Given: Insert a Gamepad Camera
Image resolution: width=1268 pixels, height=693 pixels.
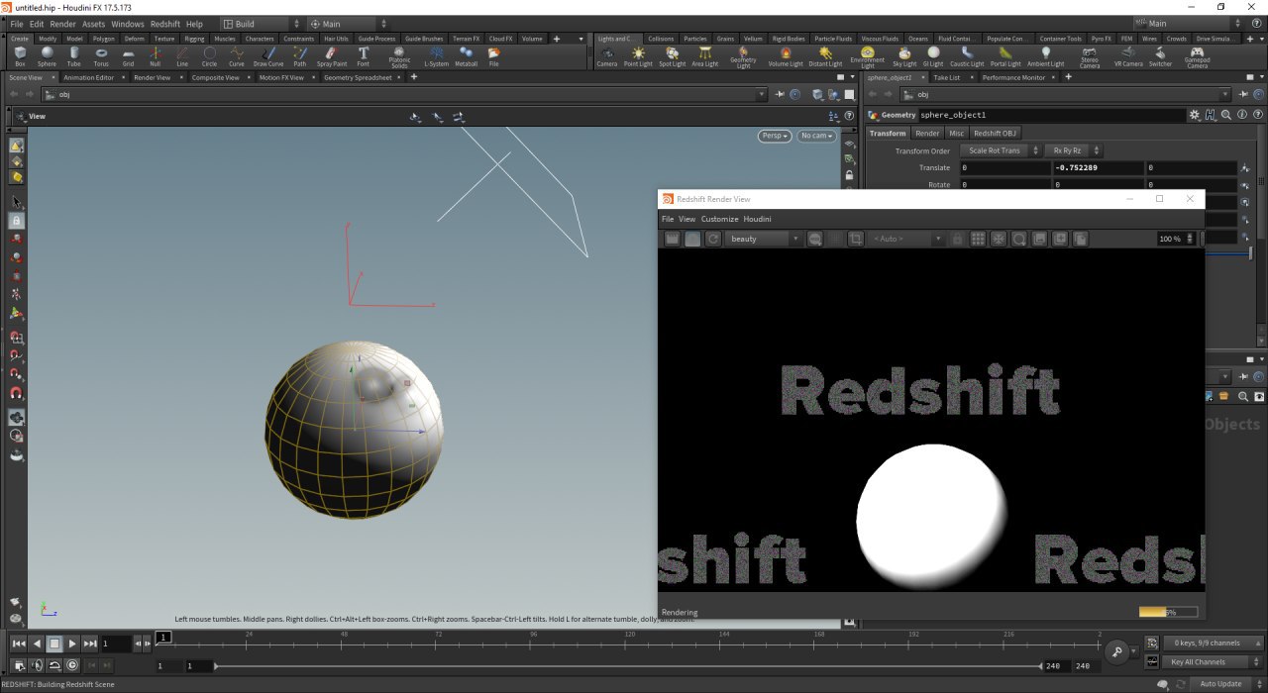Looking at the screenshot, I should (1197, 56).
